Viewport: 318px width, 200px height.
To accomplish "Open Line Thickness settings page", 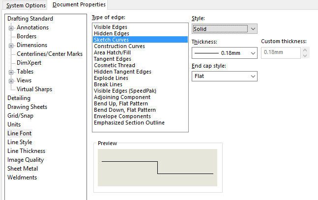I will click(26, 151).
